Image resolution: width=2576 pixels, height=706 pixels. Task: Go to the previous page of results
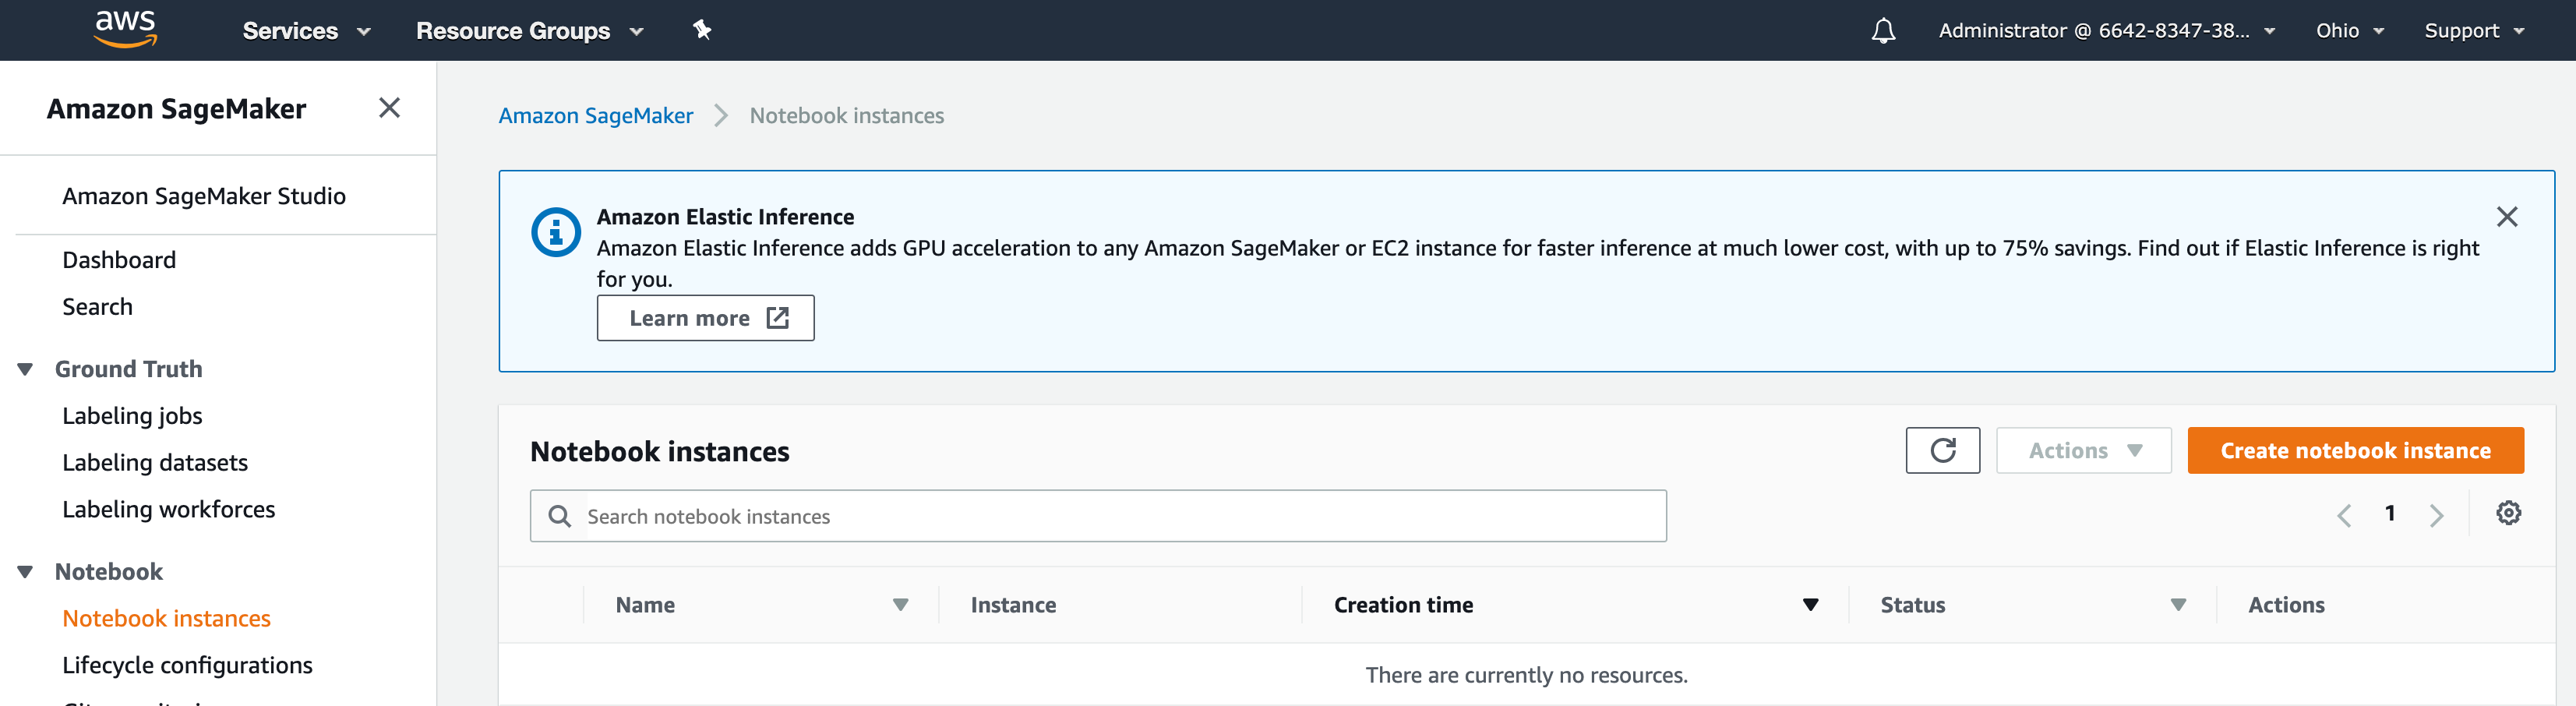[2344, 514]
